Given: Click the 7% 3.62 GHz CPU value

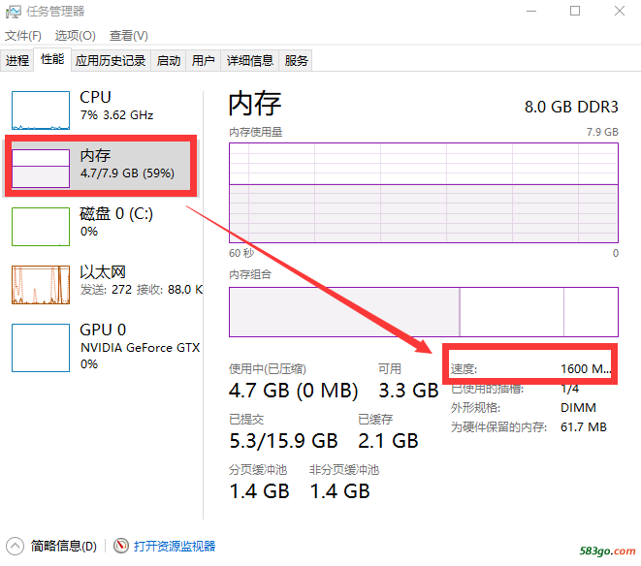Looking at the screenshot, I should 116,115.
